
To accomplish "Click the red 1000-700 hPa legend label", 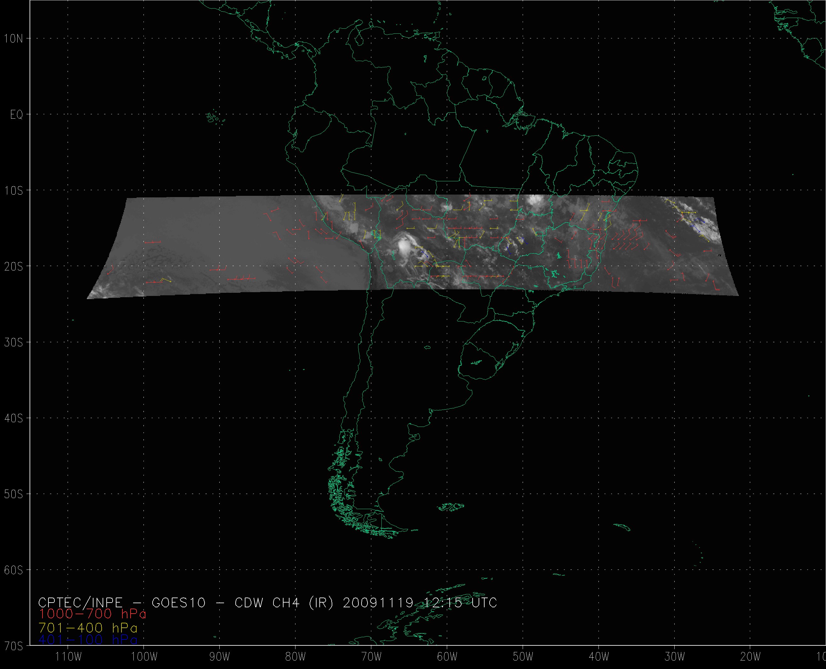I will [93, 614].
